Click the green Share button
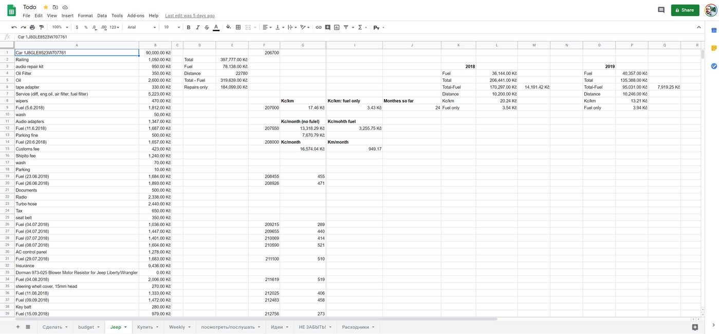The width and height of the screenshot is (719, 334). [685, 10]
